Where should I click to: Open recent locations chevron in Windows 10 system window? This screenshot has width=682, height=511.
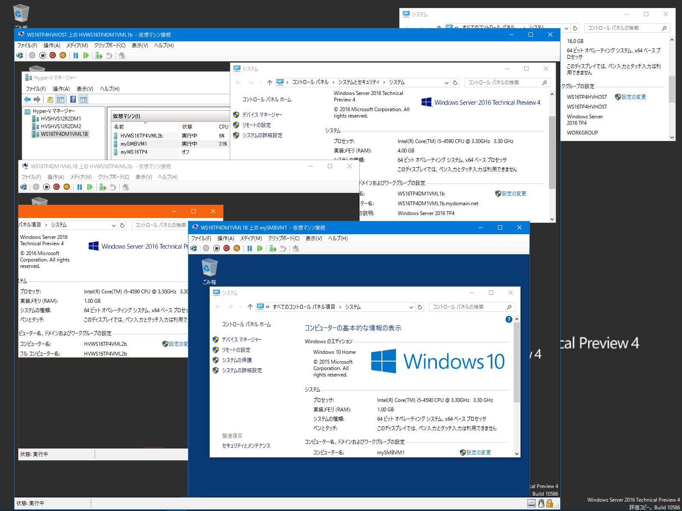pos(240,307)
